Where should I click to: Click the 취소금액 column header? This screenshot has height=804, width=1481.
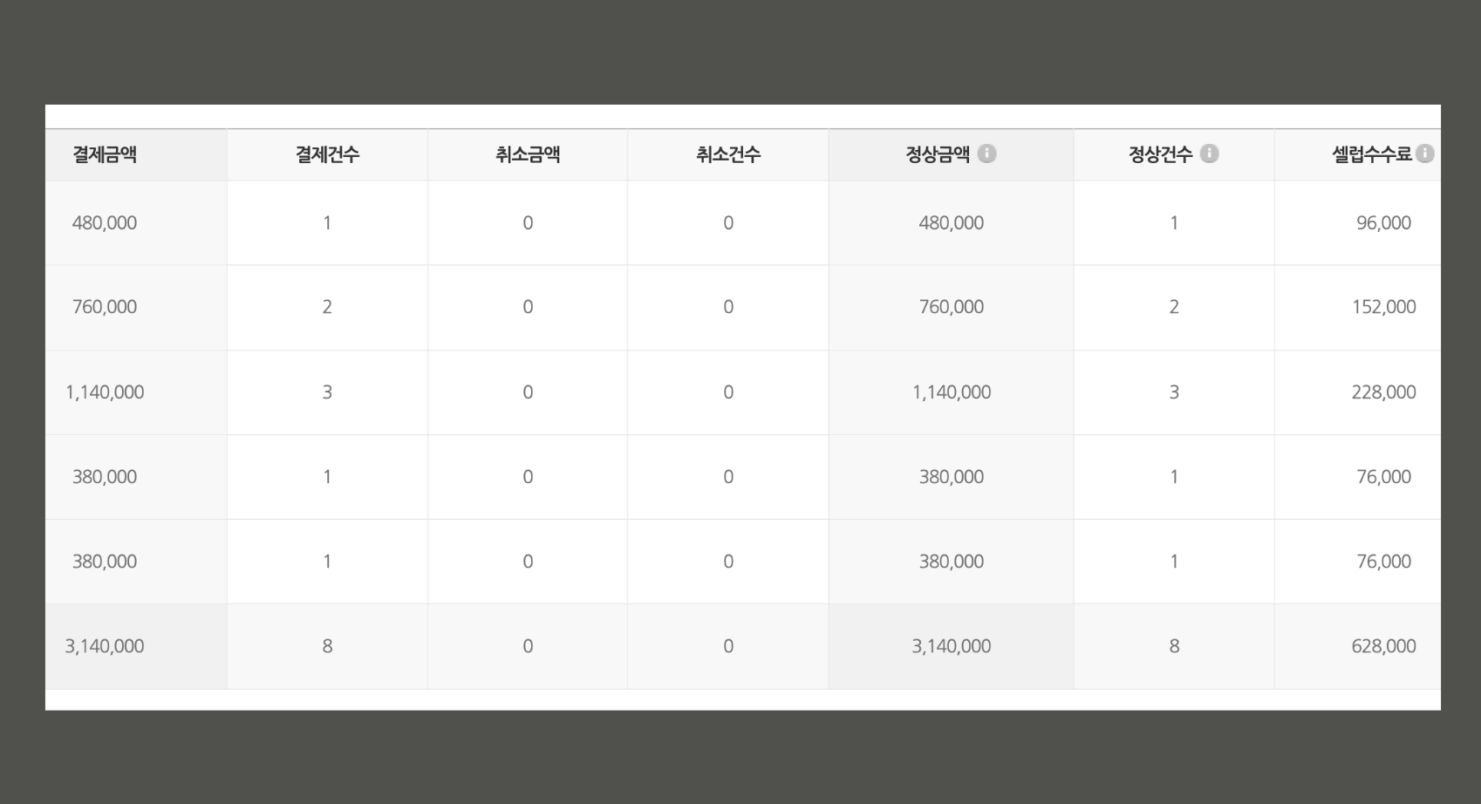pyautogui.click(x=528, y=155)
